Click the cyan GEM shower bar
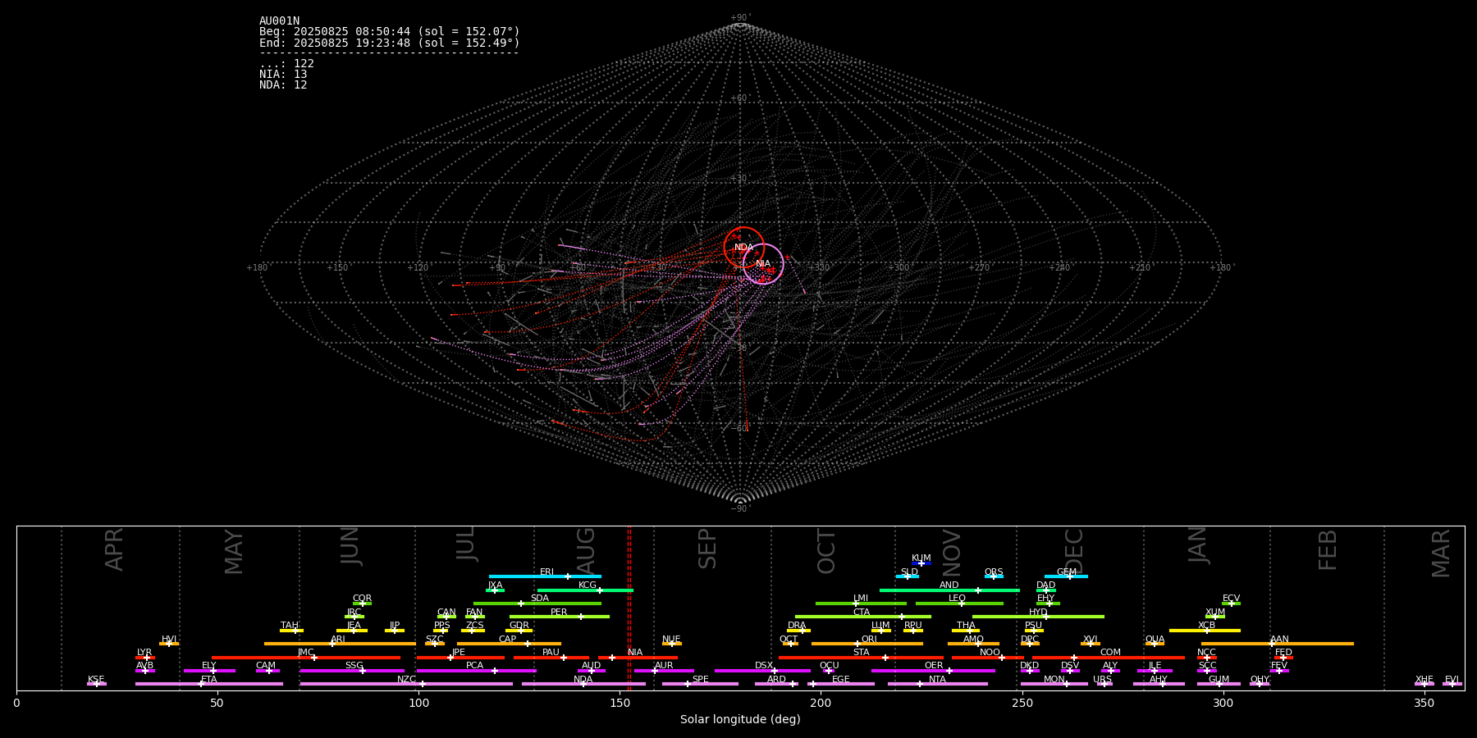Image resolution: width=1477 pixels, height=738 pixels. click(x=1066, y=576)
